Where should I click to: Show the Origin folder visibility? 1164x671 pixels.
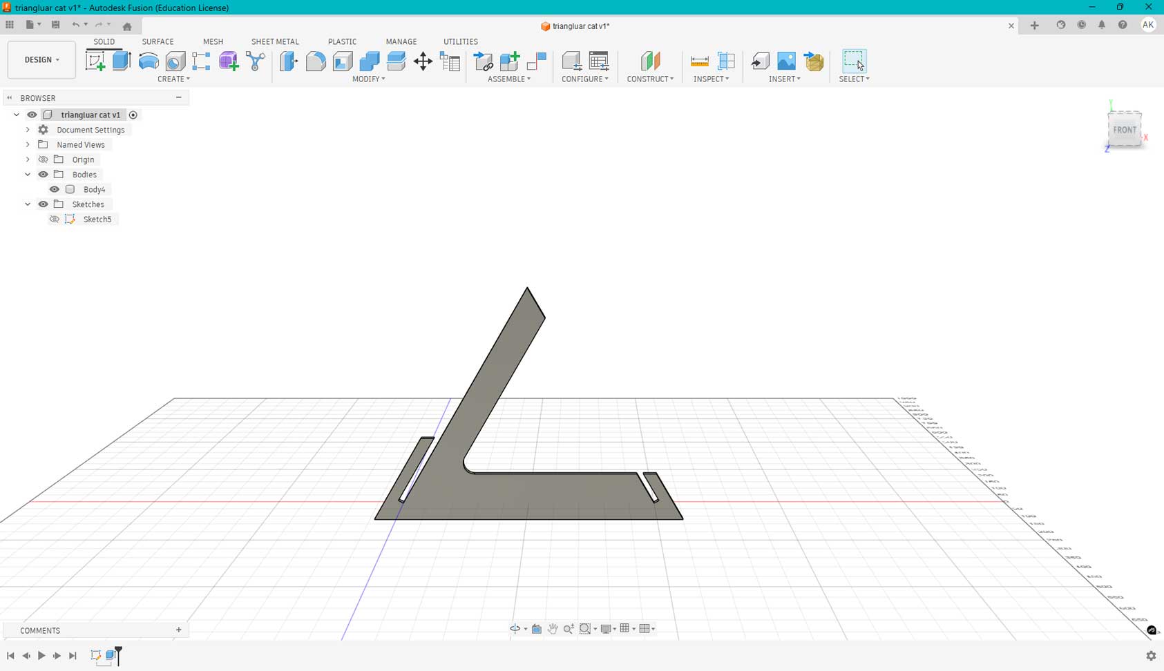(x=43, y=159)
